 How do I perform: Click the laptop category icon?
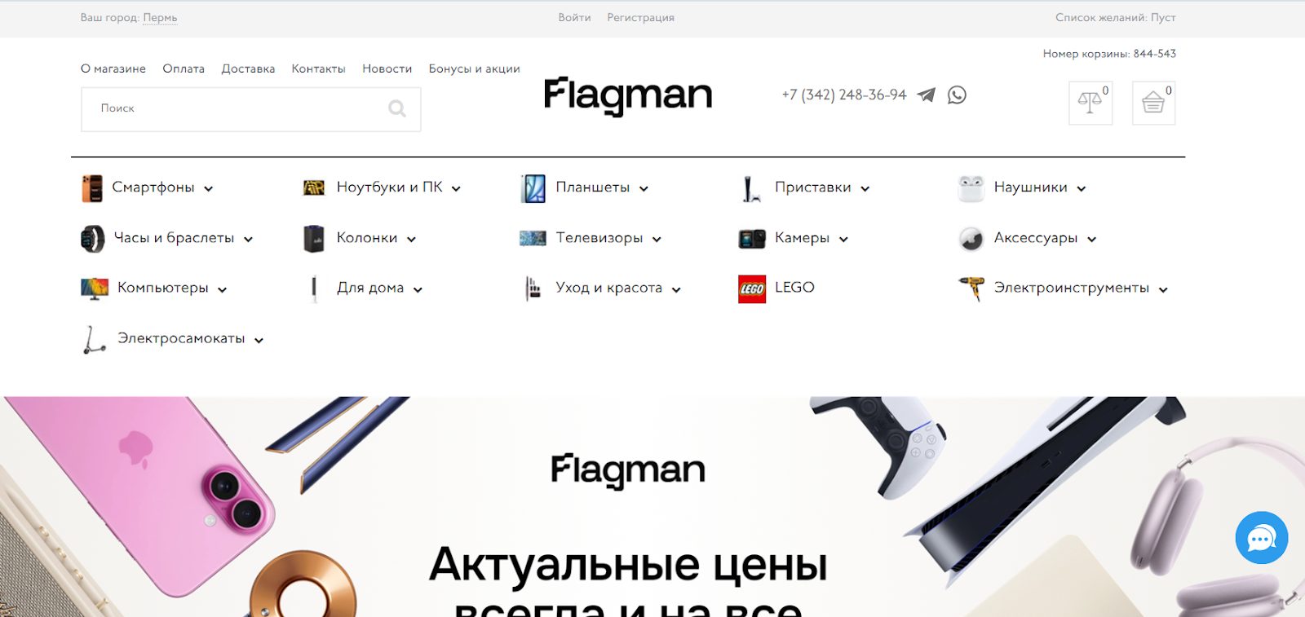coord(314,187)
